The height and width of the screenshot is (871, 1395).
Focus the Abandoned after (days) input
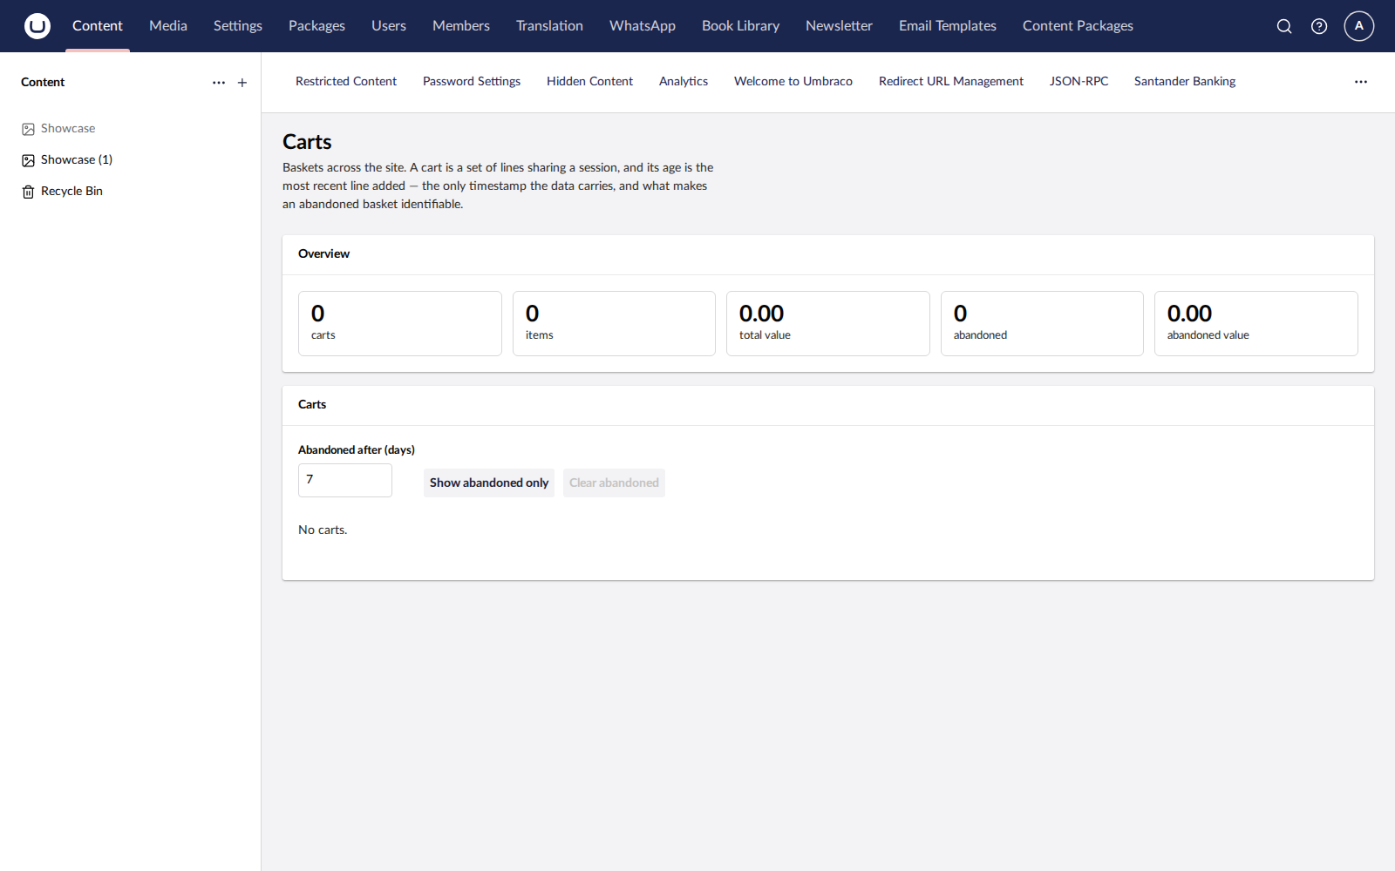coord(345,480)
